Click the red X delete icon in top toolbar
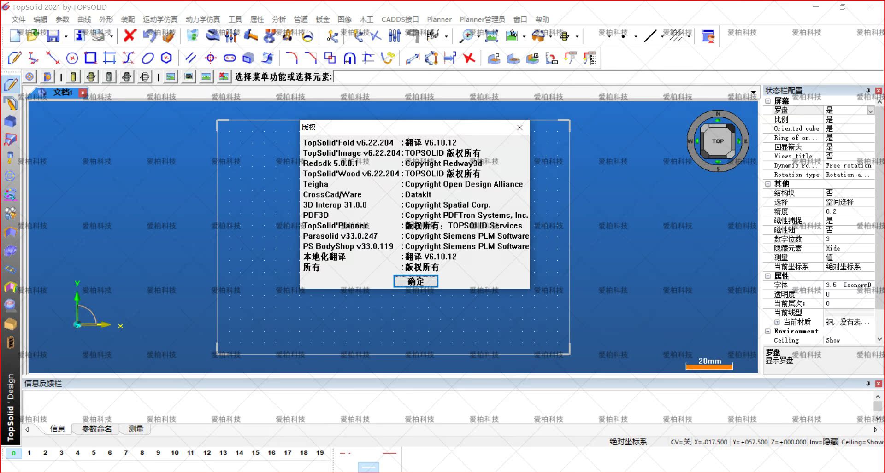The image size is (885, 473). click(x=130, y=35)
